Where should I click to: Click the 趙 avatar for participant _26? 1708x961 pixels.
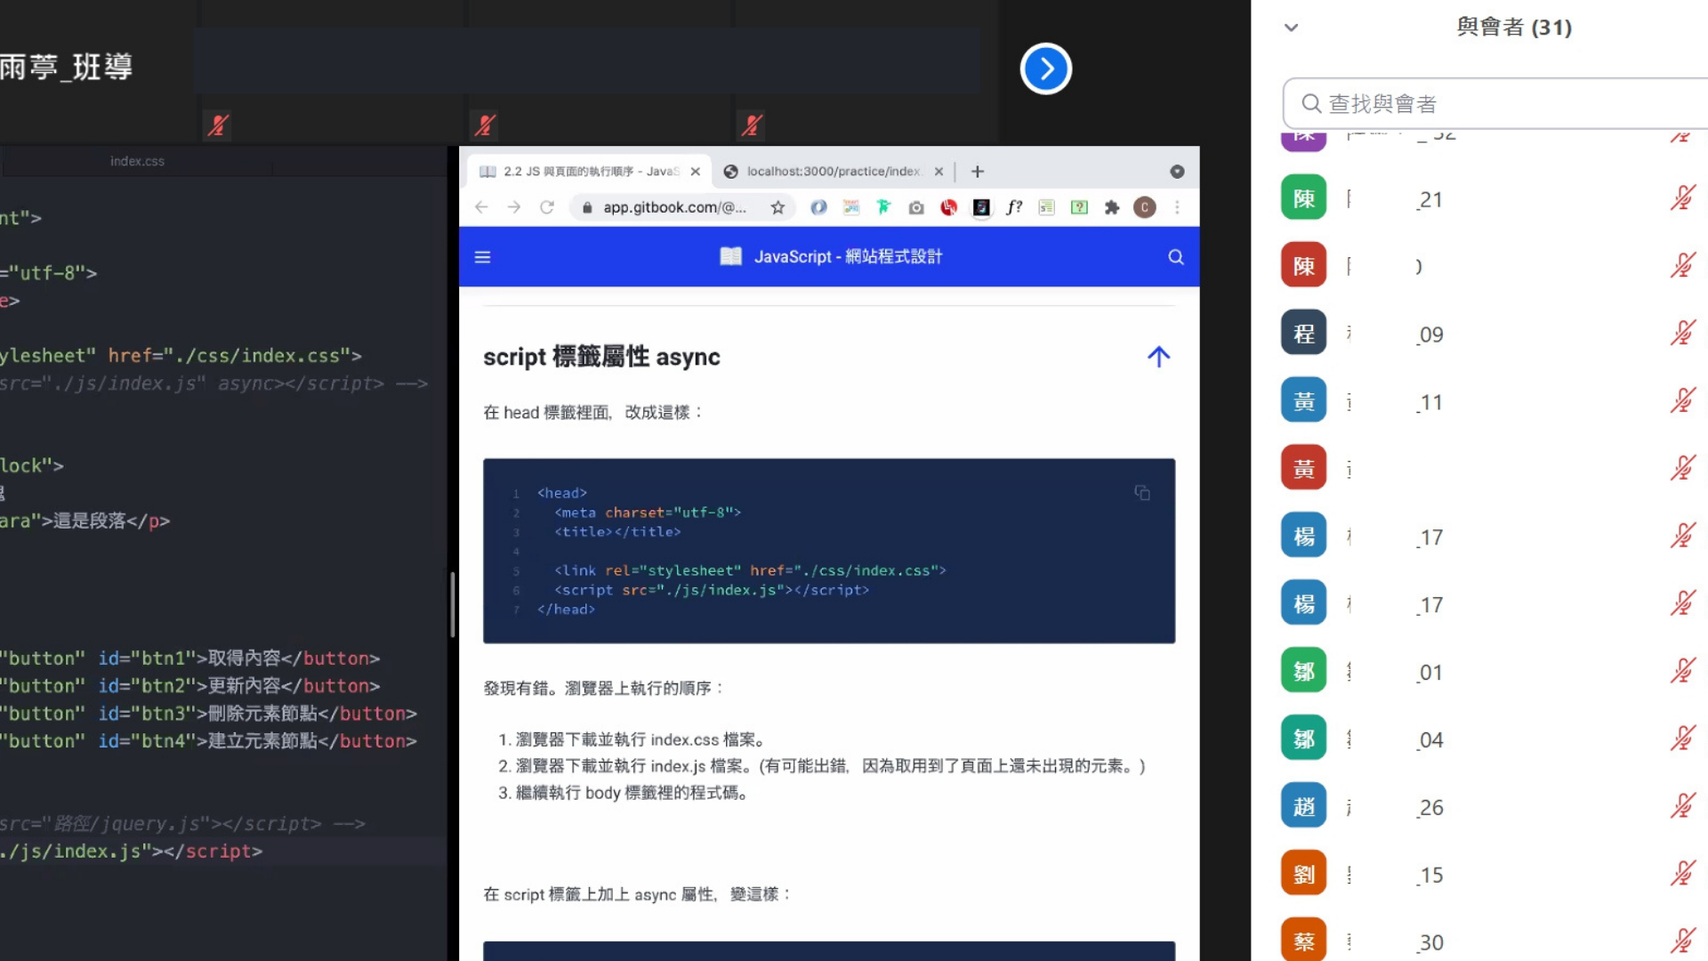(1304, 807)
